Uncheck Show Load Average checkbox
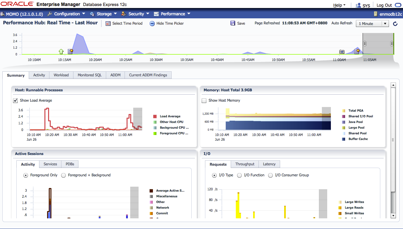 [15, 101]
